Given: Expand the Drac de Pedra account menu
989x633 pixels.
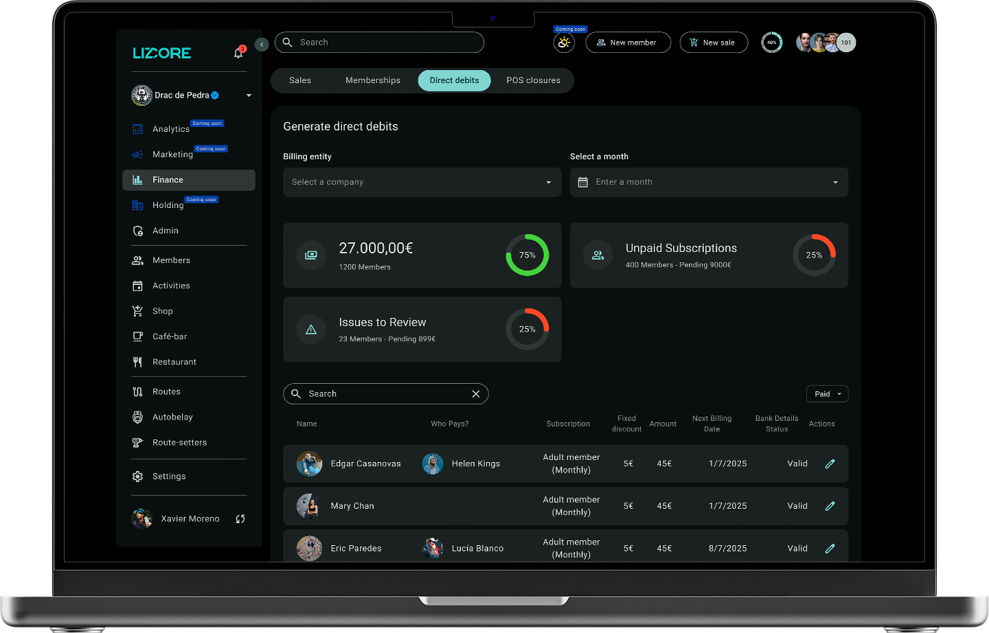Looking at the screenshot, I should [249, 95].
